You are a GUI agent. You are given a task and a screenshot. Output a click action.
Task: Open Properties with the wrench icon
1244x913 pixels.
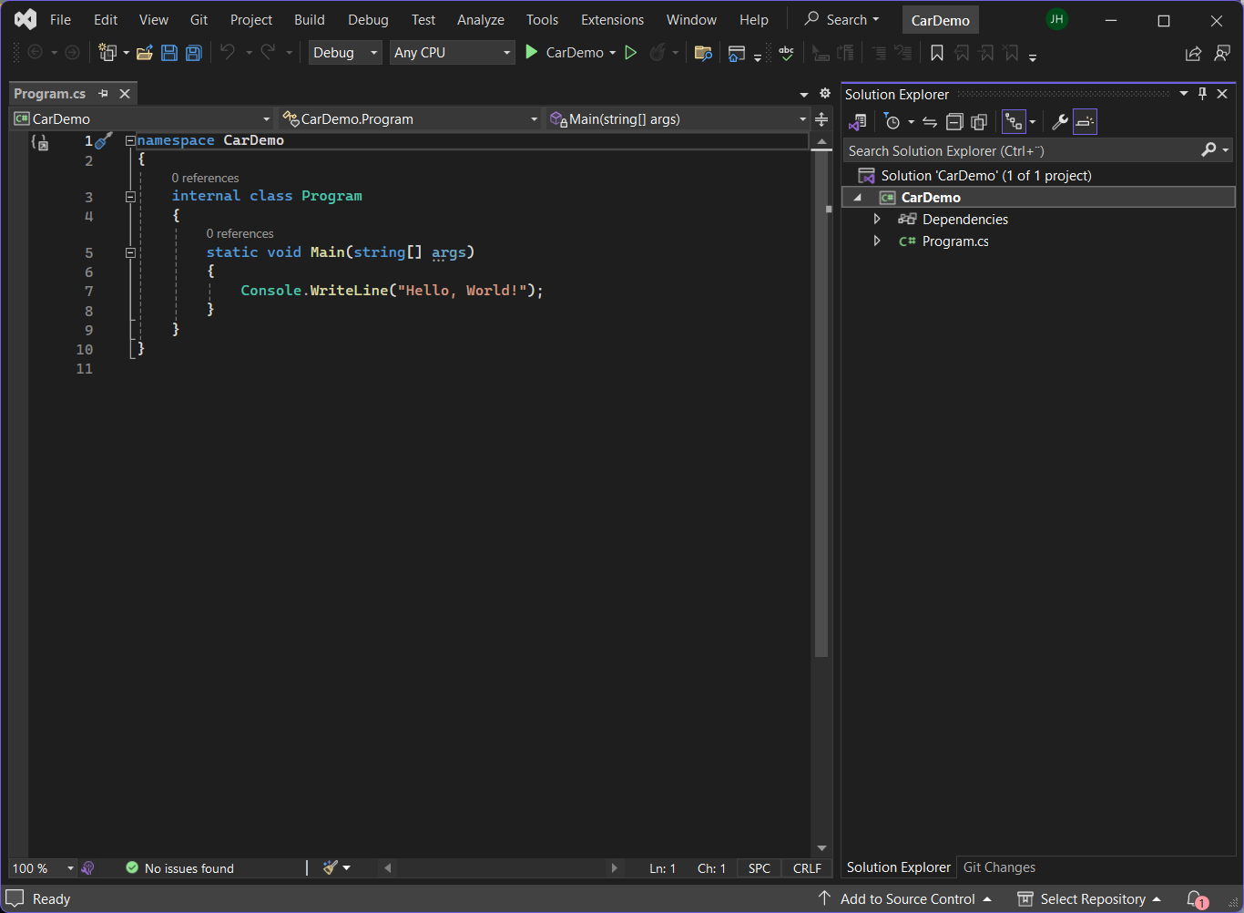pyautogui.click(x=1059, y=122)
